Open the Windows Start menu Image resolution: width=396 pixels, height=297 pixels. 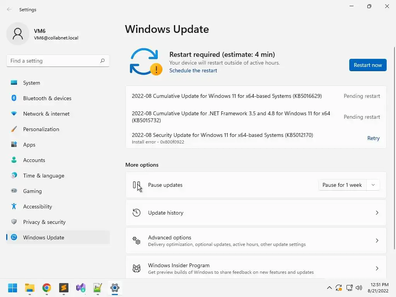tap(12, 288)
